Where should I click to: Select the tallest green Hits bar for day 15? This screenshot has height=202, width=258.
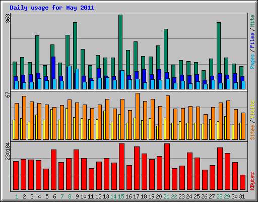120,42
